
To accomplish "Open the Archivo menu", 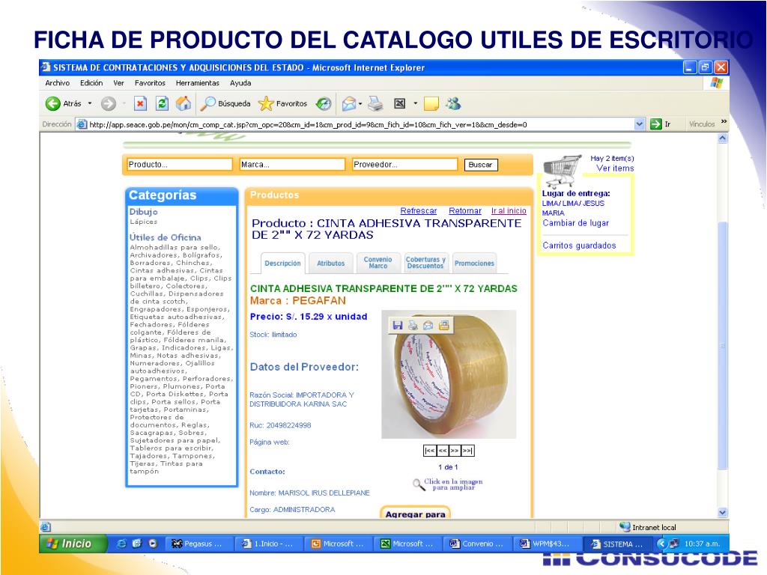I will (57, 83).
